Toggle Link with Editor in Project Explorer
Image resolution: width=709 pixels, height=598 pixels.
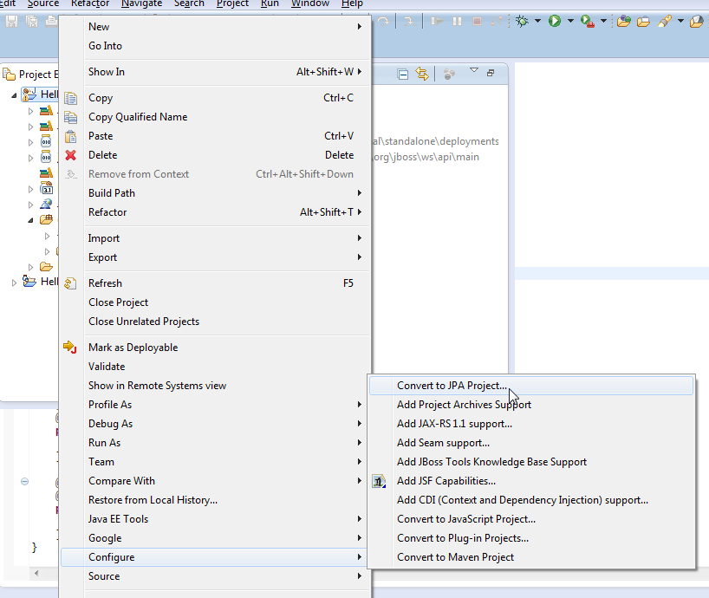tap(422, 75)
